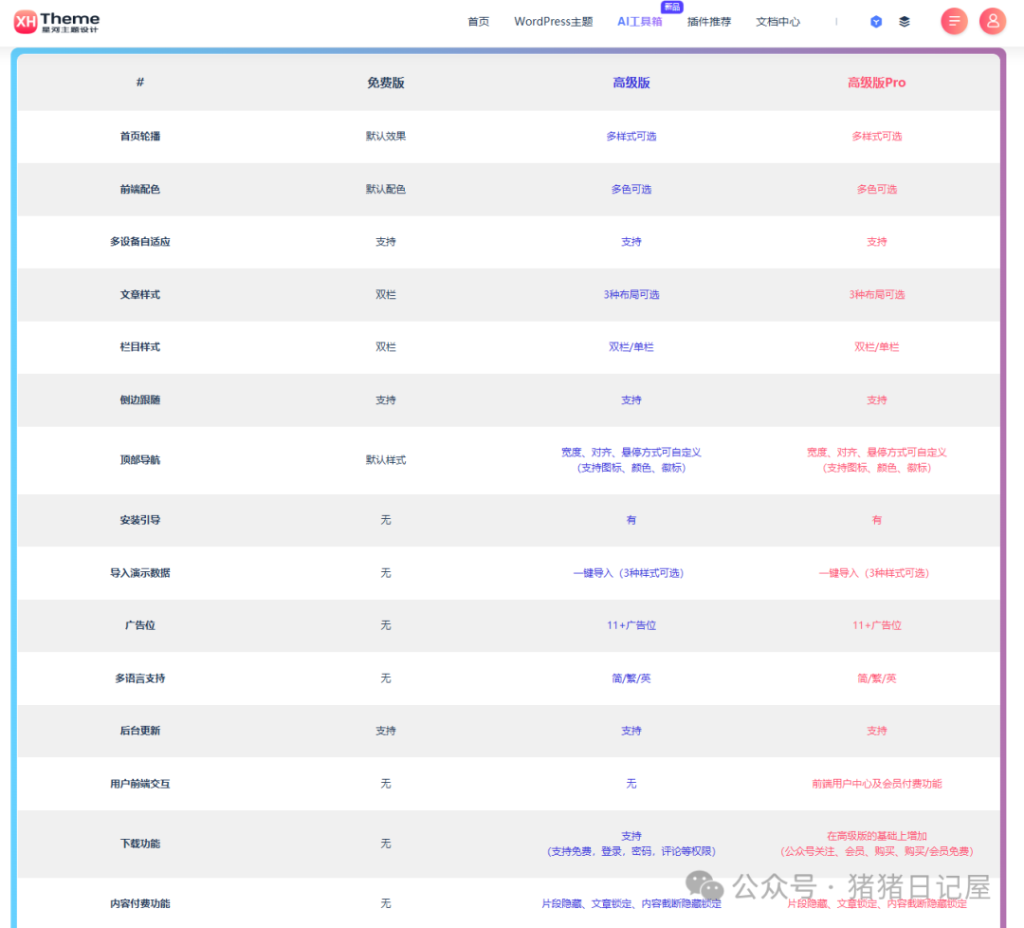The width and height of the screenshot is (1024, 928).
Task: Select the 文章样式 row label
Action: pos(139,295)
